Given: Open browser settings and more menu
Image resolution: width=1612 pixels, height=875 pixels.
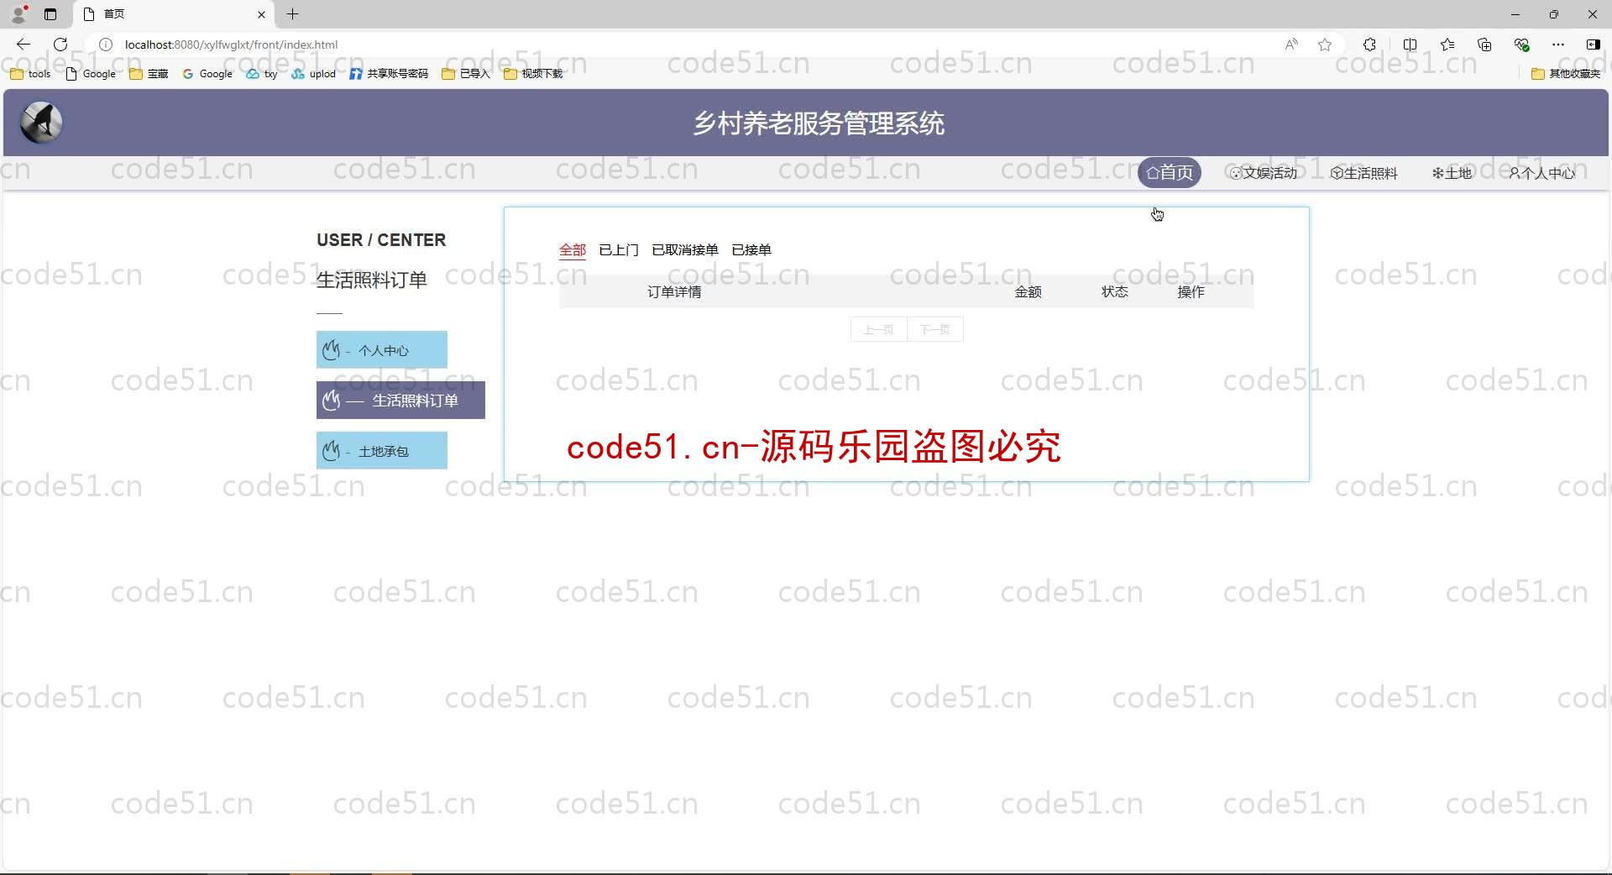Looking at the screenshot, I should click(x=1558, y=45).
